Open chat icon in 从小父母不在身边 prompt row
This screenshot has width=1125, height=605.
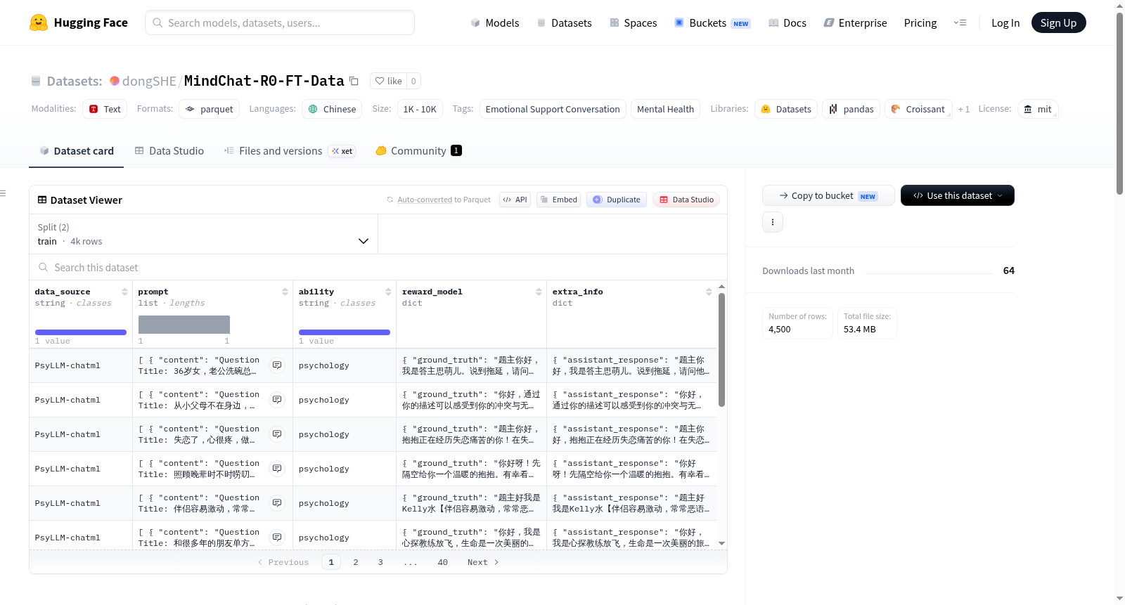277,400
